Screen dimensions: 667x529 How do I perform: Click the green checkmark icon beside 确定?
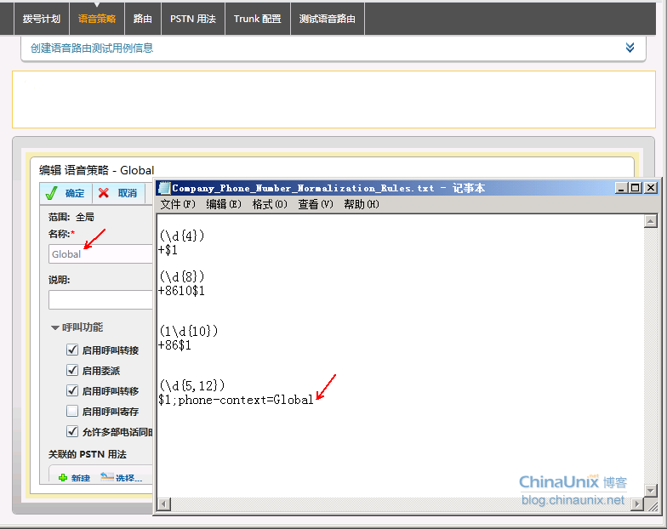tap(51, 193)
